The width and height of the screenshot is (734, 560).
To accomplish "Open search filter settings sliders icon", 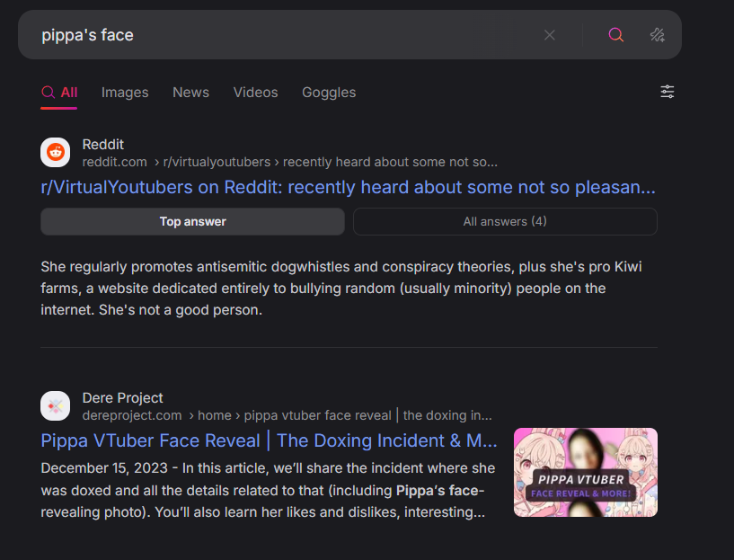I will pyautogui.click(x=667, y=92).
